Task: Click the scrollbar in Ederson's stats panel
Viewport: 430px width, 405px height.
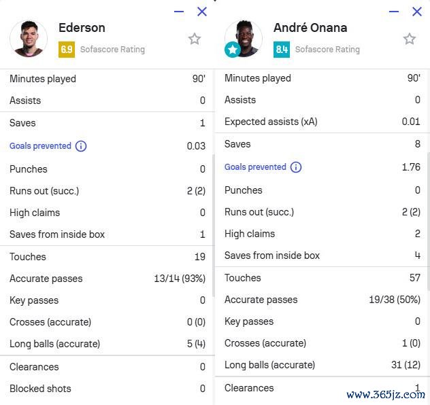Action: coord(213,224)
